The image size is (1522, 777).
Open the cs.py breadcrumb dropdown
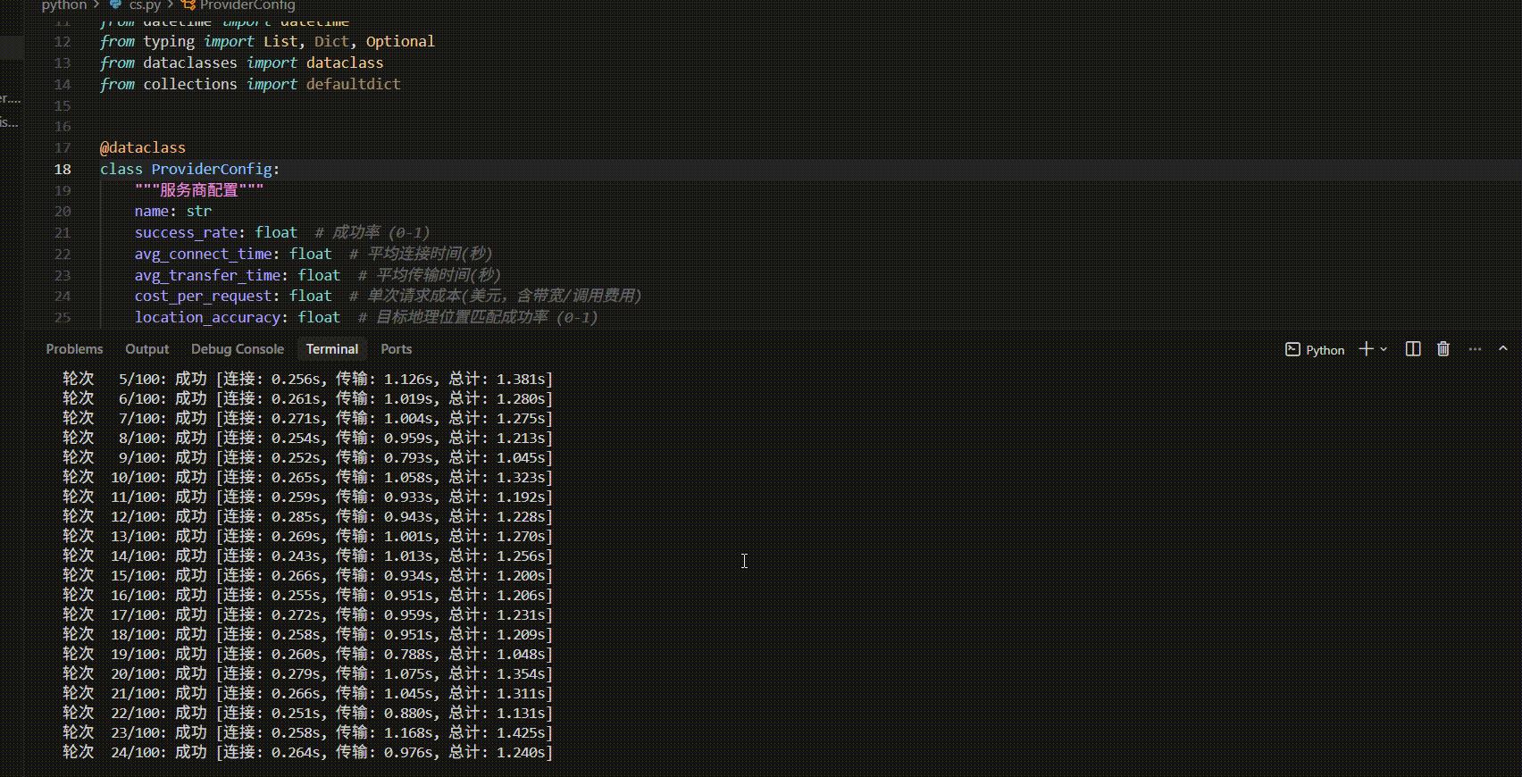[x=145, y=4]
